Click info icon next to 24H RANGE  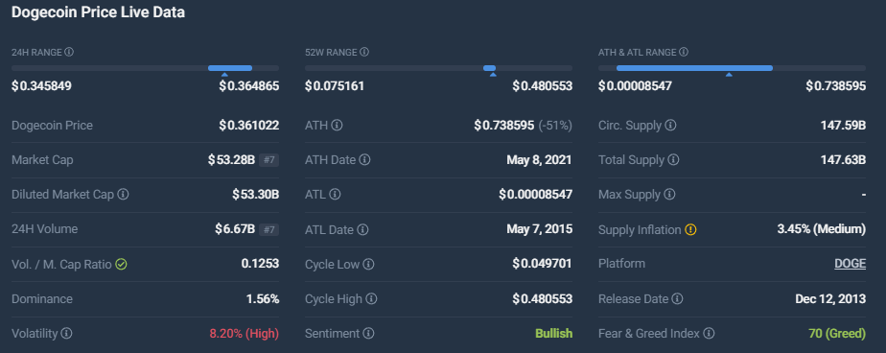pos(69,52)
